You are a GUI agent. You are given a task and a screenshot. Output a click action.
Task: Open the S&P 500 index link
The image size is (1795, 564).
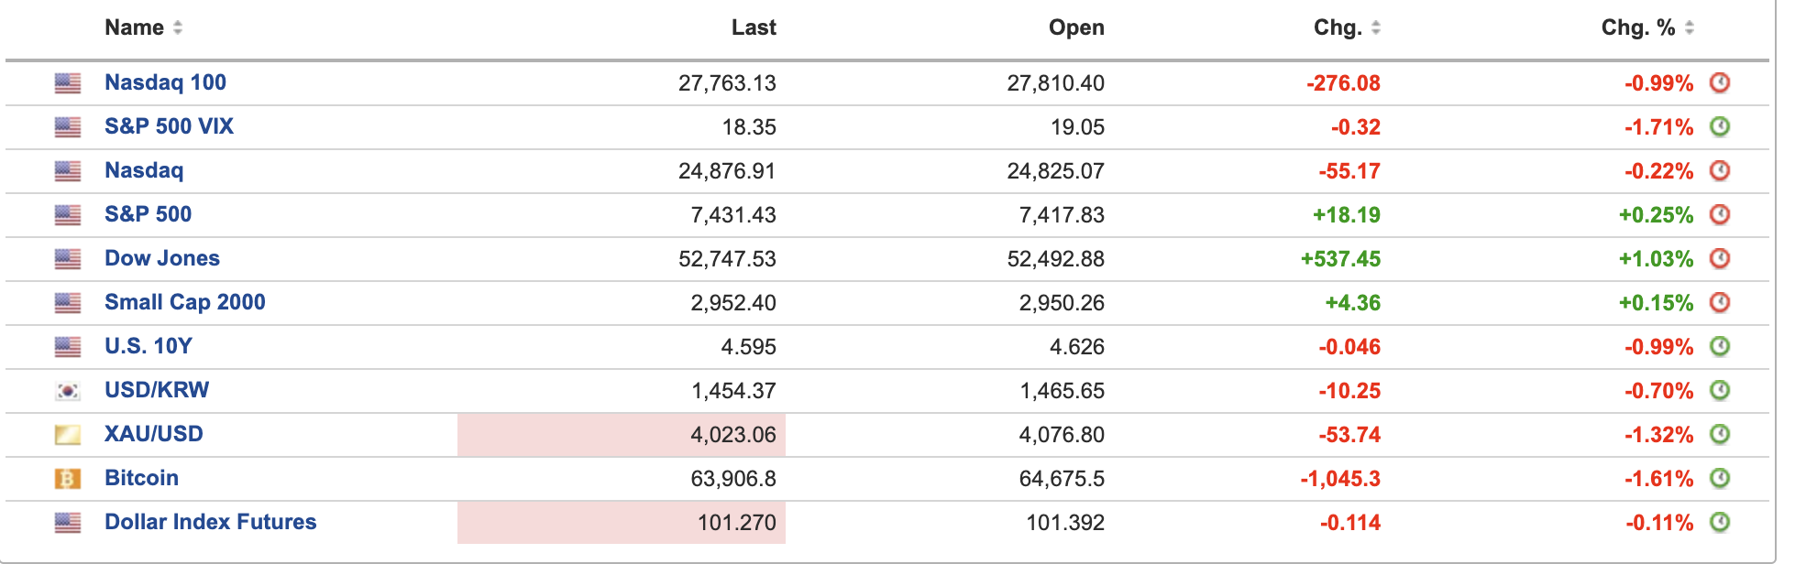point(148,214)
